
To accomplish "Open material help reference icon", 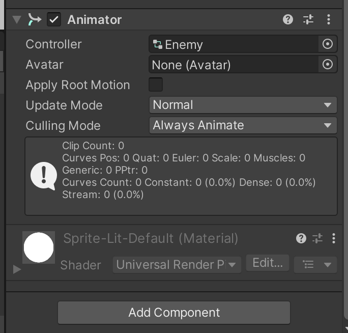I will pos(301,238).
